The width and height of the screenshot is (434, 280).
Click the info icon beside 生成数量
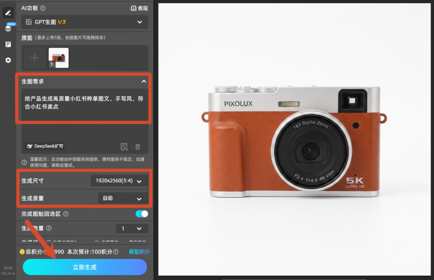point(49,228)
